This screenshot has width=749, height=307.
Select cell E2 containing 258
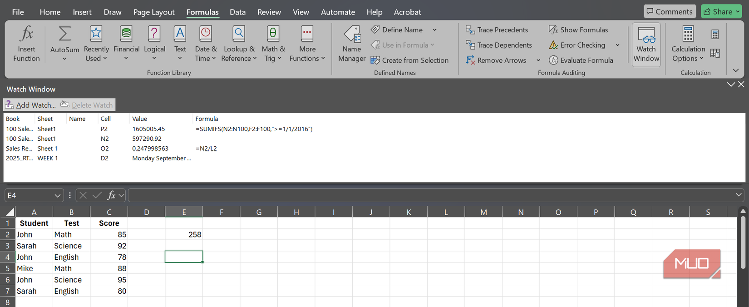[x=184, y=234]
